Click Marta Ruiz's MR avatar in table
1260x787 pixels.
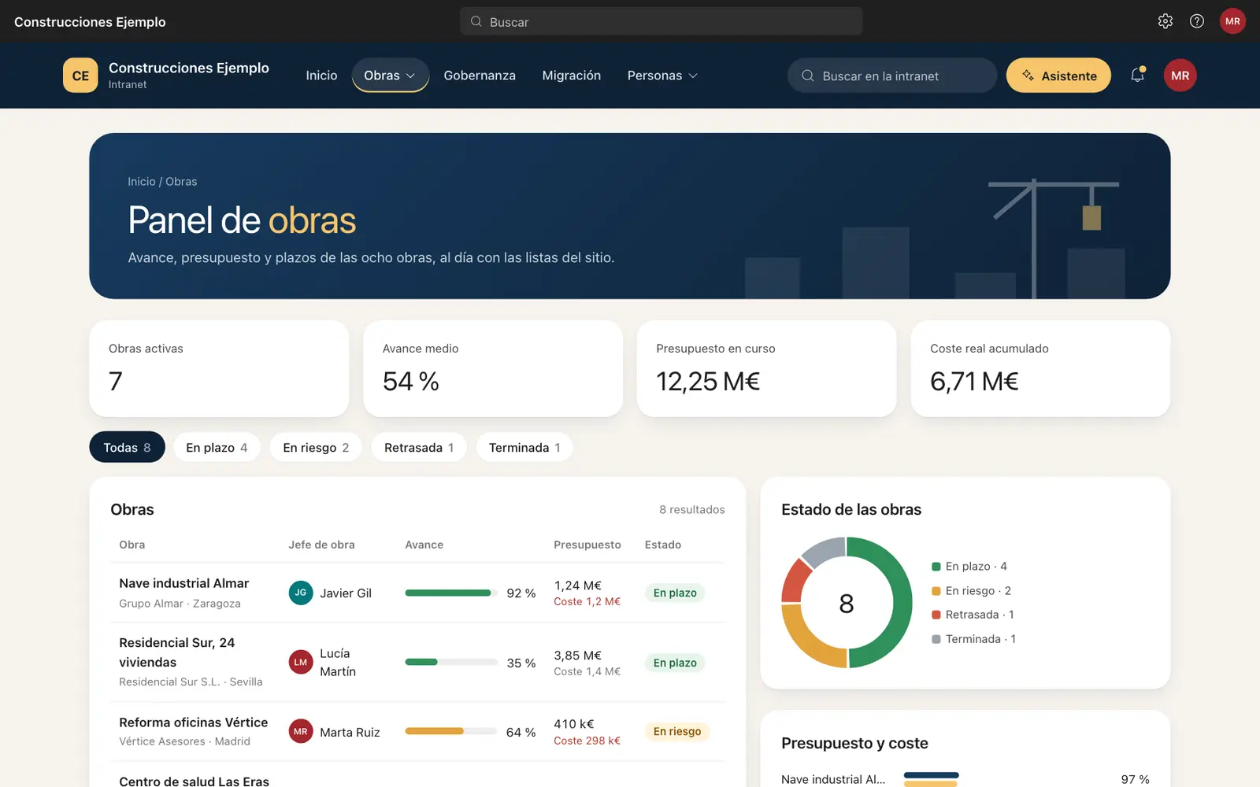[x=301, y=731]
